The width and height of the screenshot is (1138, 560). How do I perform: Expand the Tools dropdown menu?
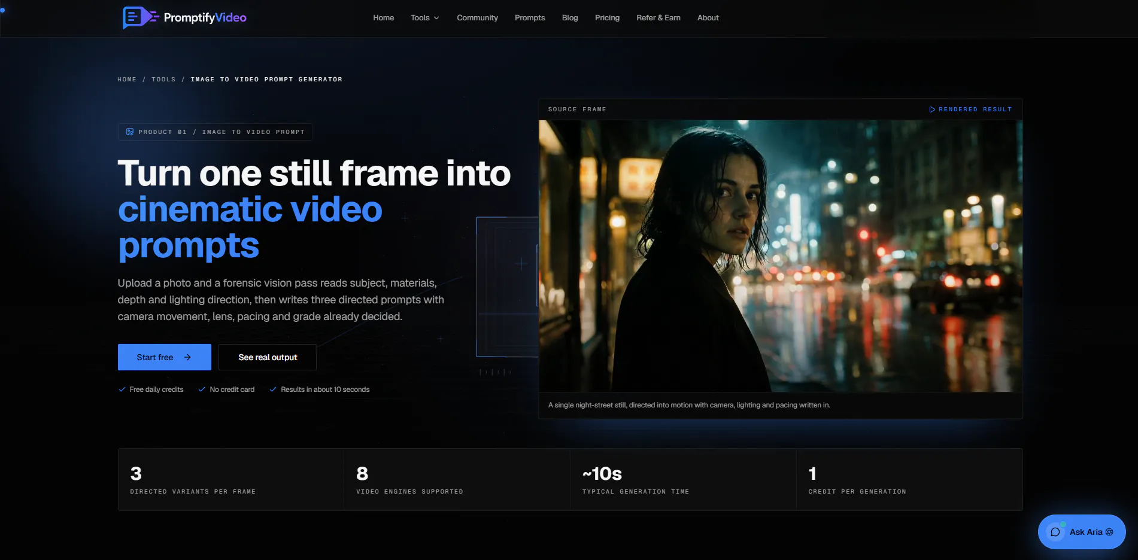(x=425, y=18)
